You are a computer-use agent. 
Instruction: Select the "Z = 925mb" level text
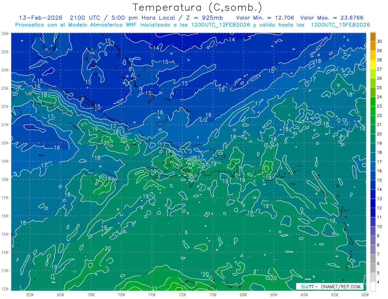[204, 18]
